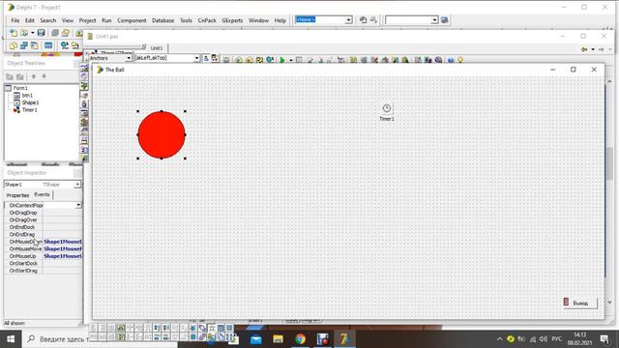Click the New Form icon in the toolbar
Image resolution: width=619 pixels, height=348 pixels.
[48, 45]
